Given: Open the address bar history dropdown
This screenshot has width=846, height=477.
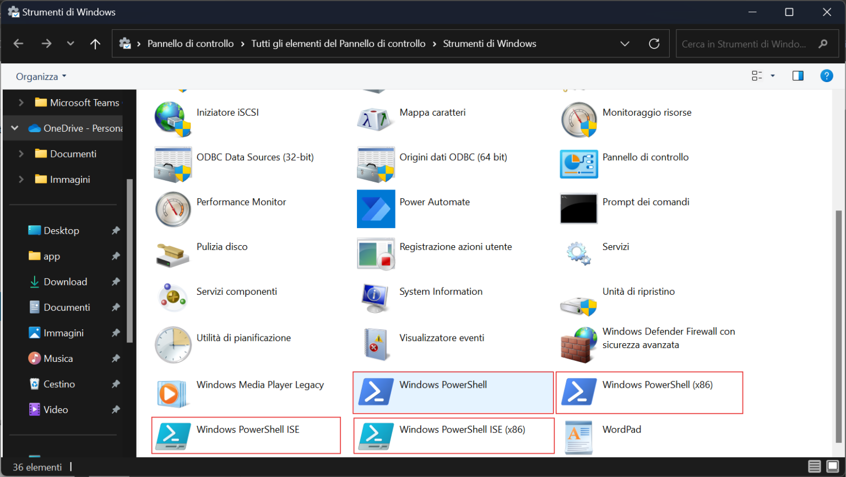Looking at the screenshot, I should coord(625,44).
